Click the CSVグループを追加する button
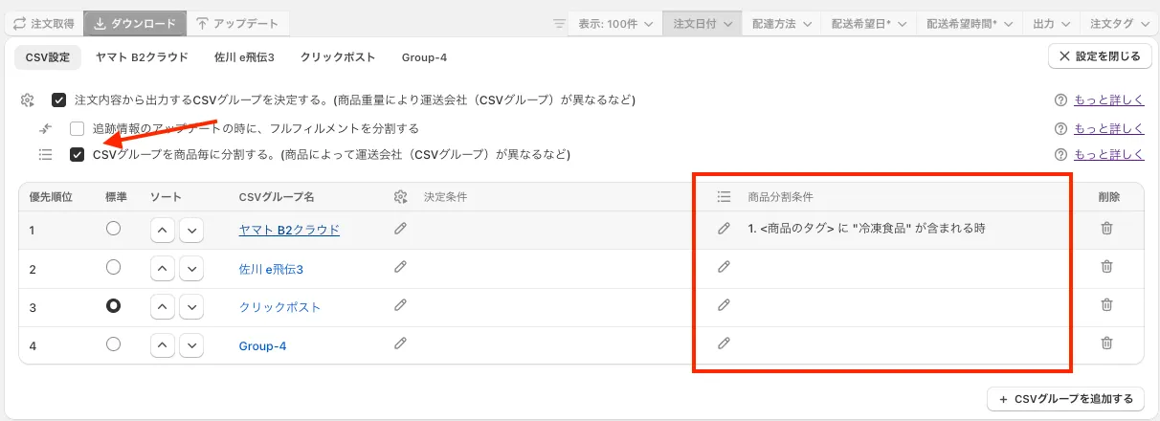The height and width of the screenshot is (421, 1160). 1065,398
